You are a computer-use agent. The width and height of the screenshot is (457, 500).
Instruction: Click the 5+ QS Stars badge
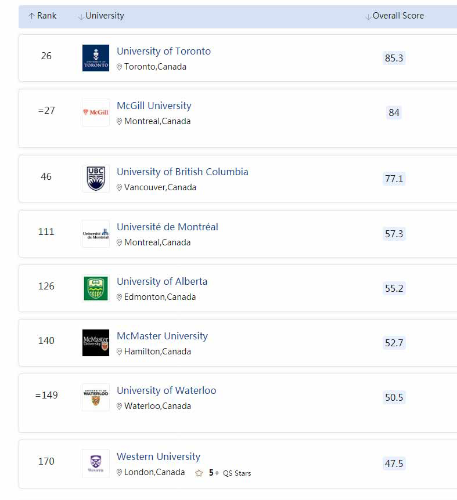(231, 473)
